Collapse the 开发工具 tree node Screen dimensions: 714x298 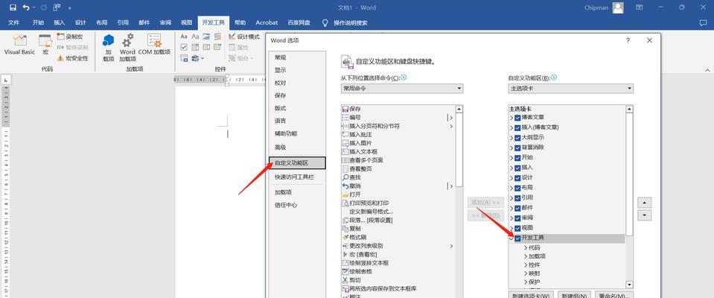pos(511,238)
